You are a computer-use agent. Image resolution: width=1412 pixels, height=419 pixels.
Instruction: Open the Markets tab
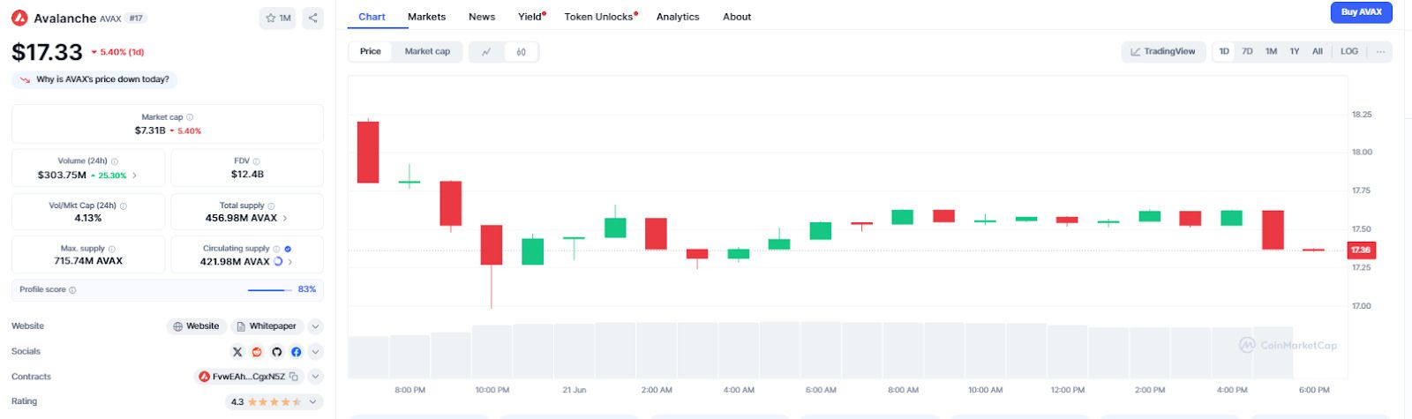point(426,17)
